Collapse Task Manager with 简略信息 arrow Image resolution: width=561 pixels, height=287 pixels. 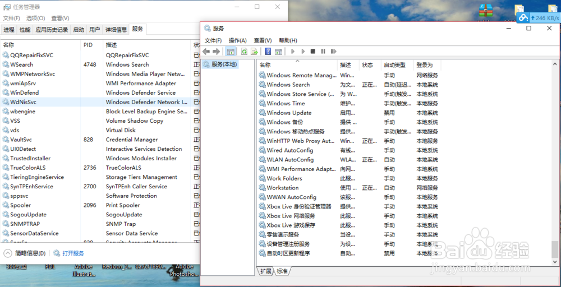pos(7,253)
